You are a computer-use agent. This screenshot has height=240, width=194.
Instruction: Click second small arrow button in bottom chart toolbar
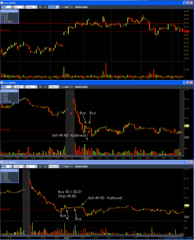click(45, 167)
